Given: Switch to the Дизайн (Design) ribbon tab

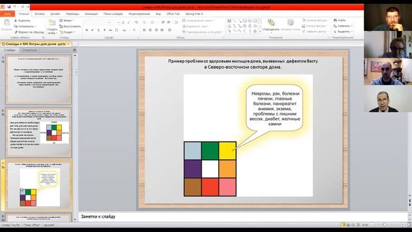Looking at the screenshot, I should (55, 14).
